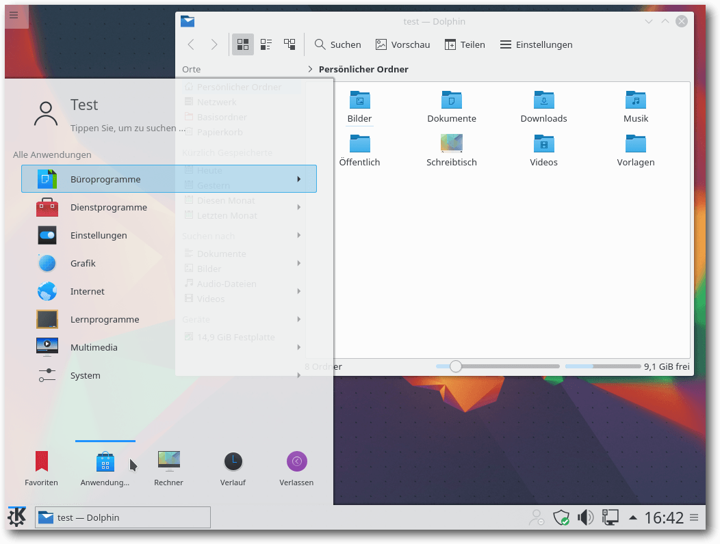Expand the breadcrumb chevron before Persönlicher Ordner
The height and width of the screenshot is (544, 720).
point(311,69)
